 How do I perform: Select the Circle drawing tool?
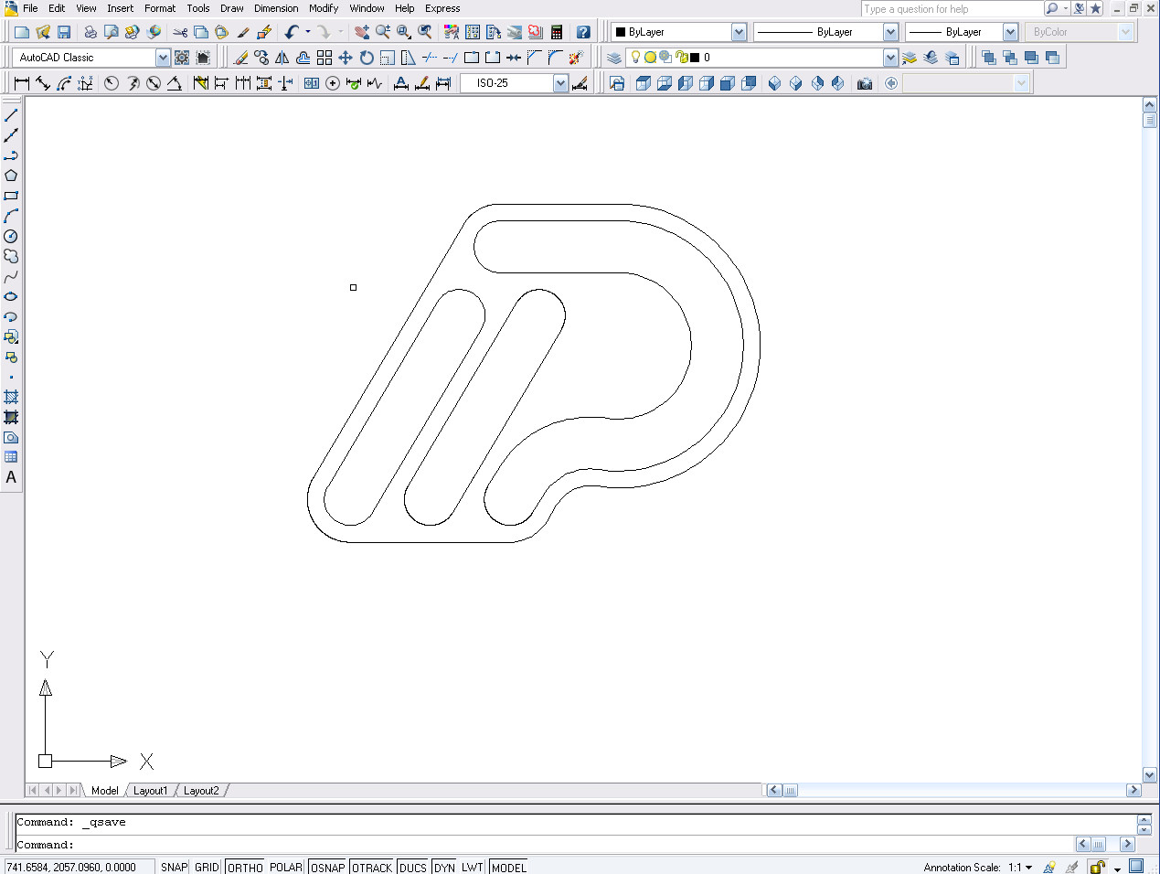11,236
